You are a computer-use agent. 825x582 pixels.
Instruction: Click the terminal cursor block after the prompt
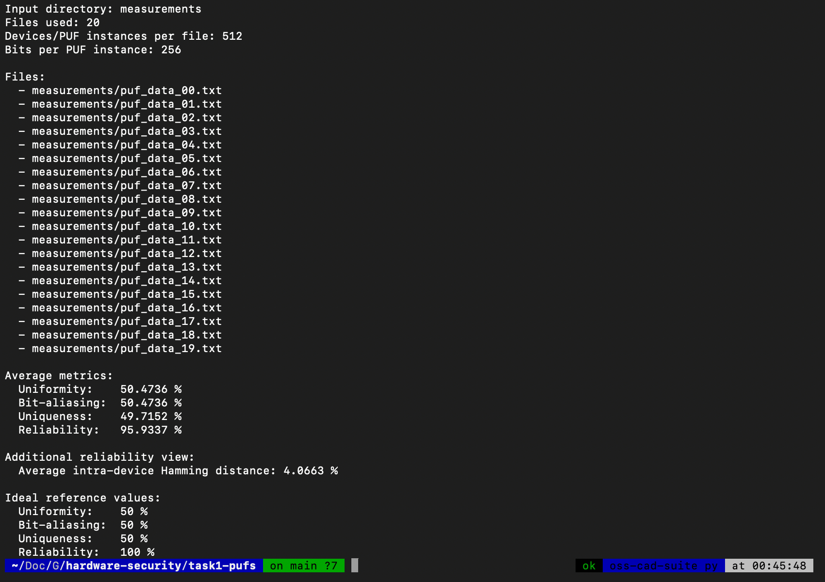click(x=355, y=566)
